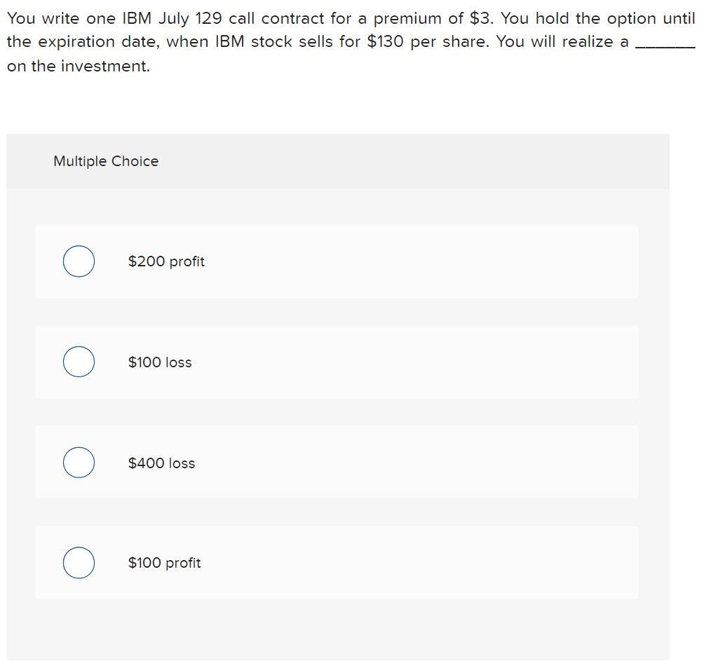This screenshot has width=704, height=668.
Task: Select the $100 loss radio button
Action: click(79, 362)
